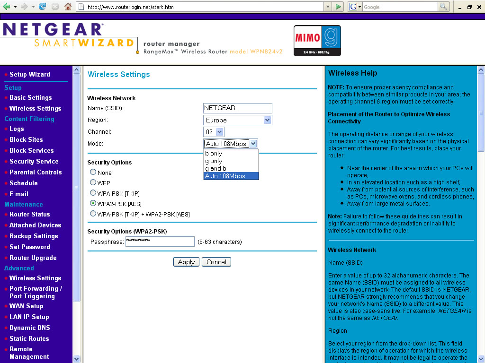Choose 'g only' in the Mode list
The image size is (485, 363).
point(231,161)
